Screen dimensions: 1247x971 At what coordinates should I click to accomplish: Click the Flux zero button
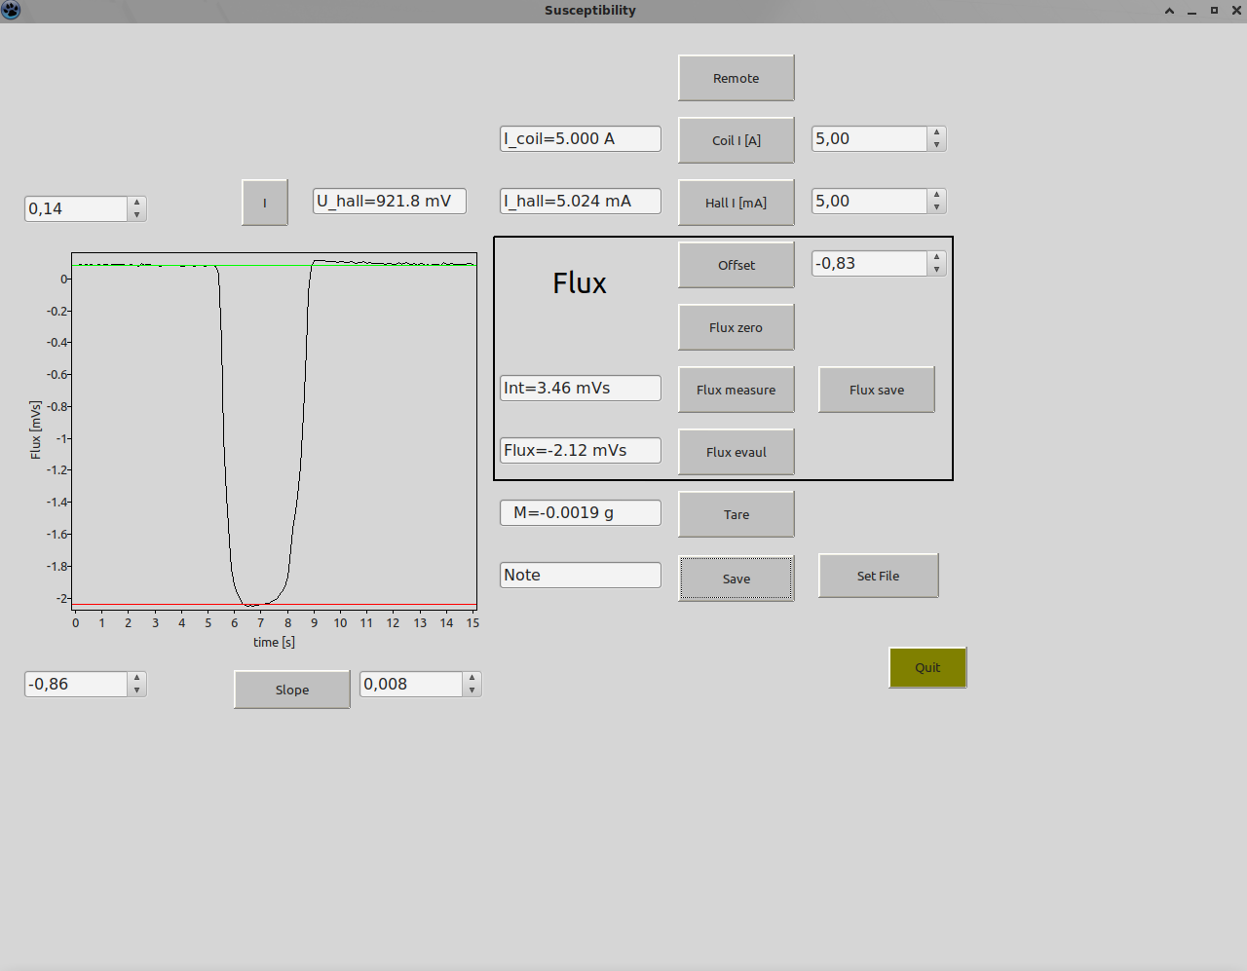click(x=737, y=327)
